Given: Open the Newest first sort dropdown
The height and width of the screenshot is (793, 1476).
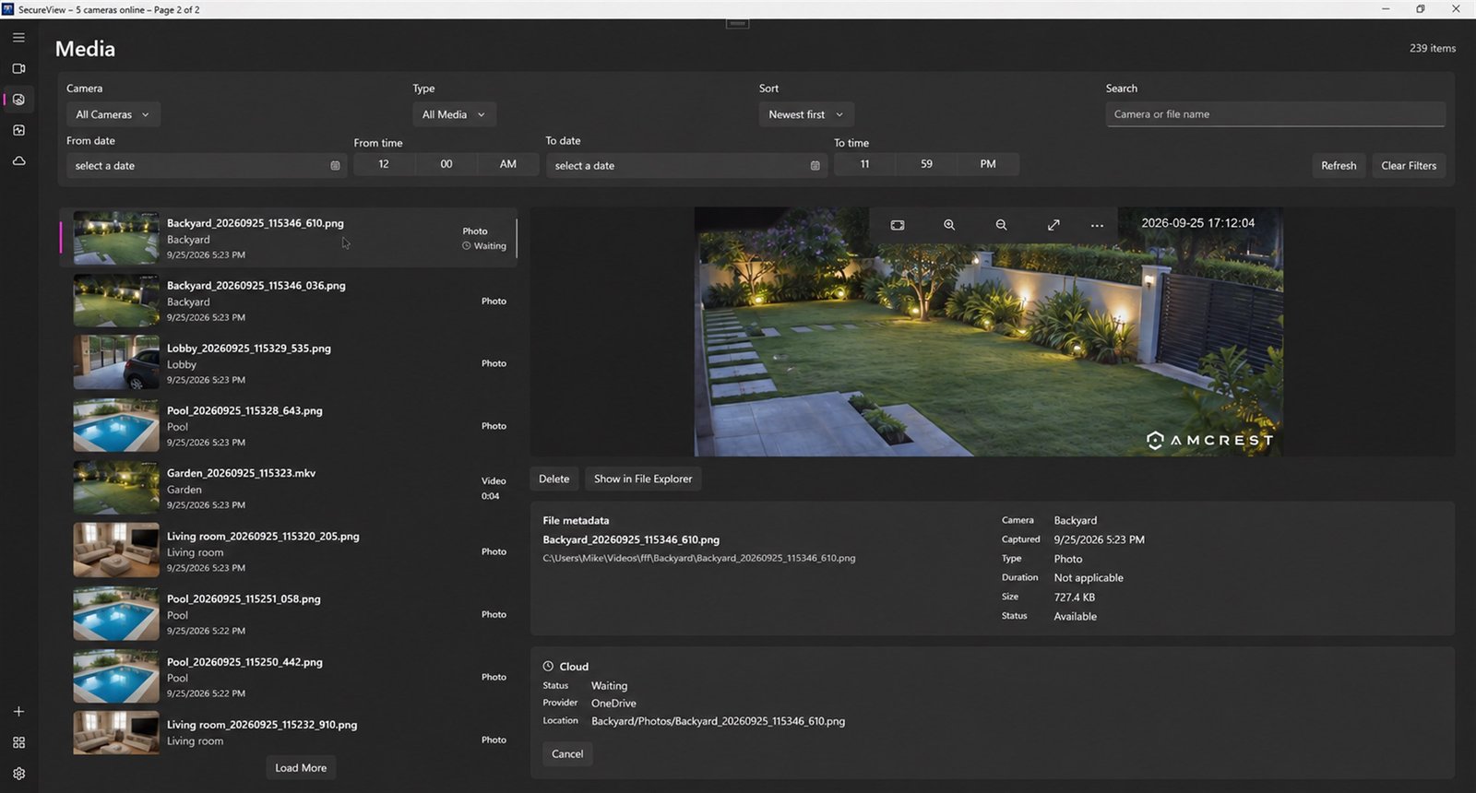Looking at the screenshot, I should [x=806, y=114].
